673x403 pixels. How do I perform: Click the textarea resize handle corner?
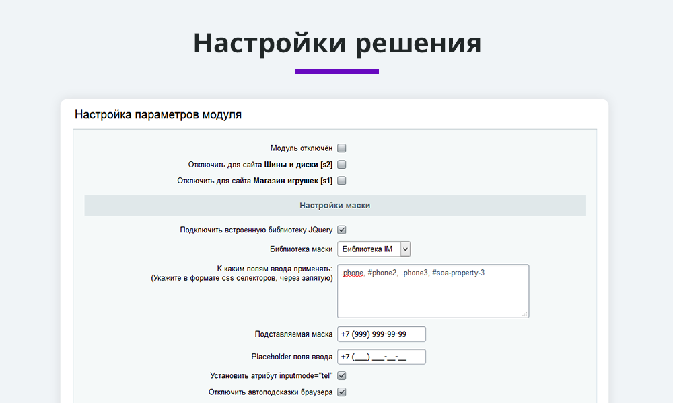tap(525, 314)
